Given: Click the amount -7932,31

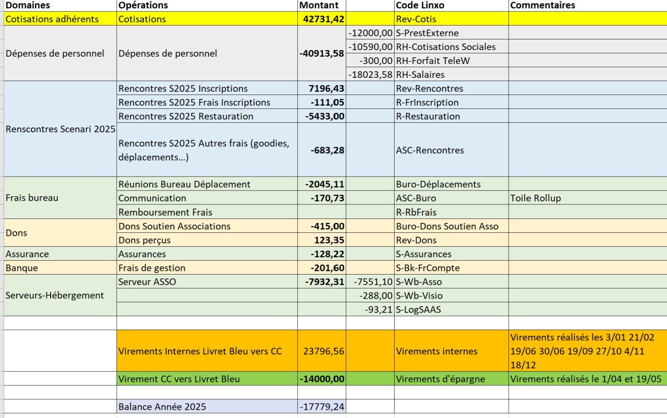Looking at the screenshot, I should tap(321, 282).
